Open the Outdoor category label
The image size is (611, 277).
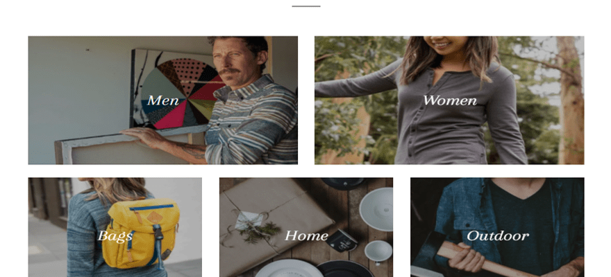tap(498, 235)
